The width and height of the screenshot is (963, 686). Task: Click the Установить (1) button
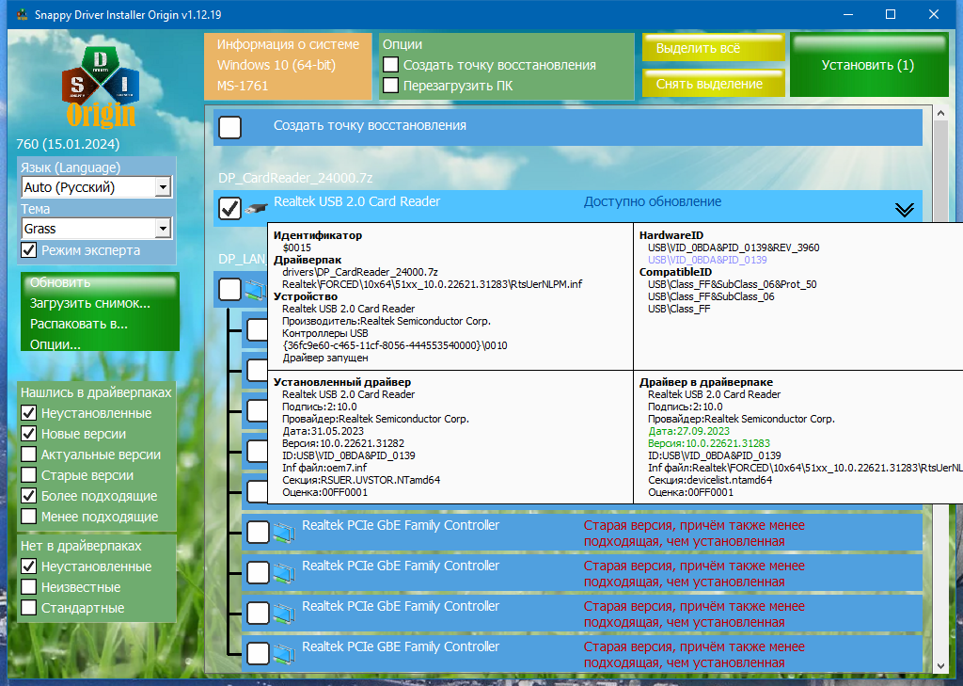coord(868,65)
